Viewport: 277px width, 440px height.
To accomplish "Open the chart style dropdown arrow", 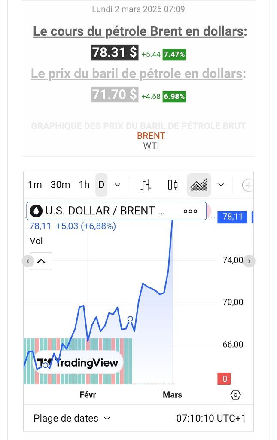I will [221, 185].
